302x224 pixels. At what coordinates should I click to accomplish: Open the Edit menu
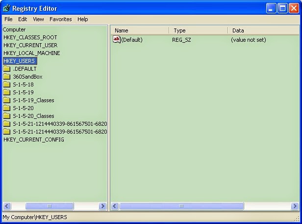[x=23, y=19]
